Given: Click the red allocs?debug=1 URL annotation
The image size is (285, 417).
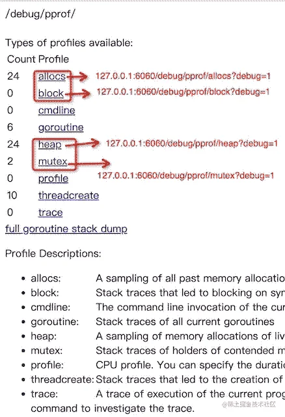Looking at the screenshot, I should pyautogui.click(x=183, y=76).
